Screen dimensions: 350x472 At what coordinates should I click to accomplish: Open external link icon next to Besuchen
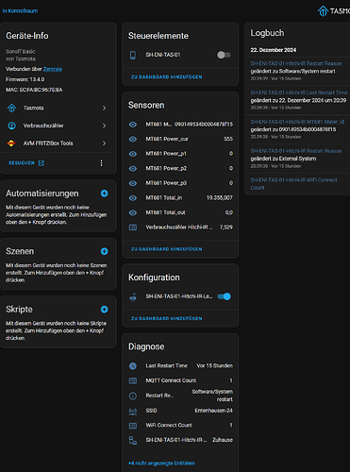coord(42,163)
